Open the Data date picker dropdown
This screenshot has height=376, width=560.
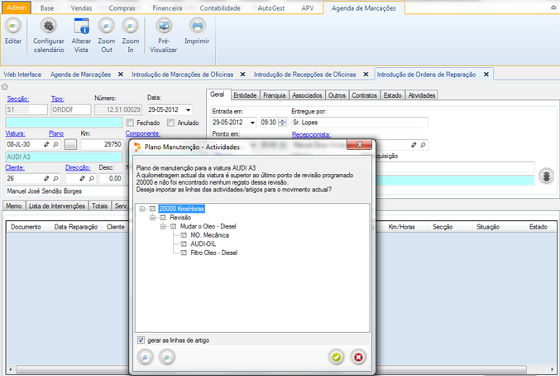(189, 108)
